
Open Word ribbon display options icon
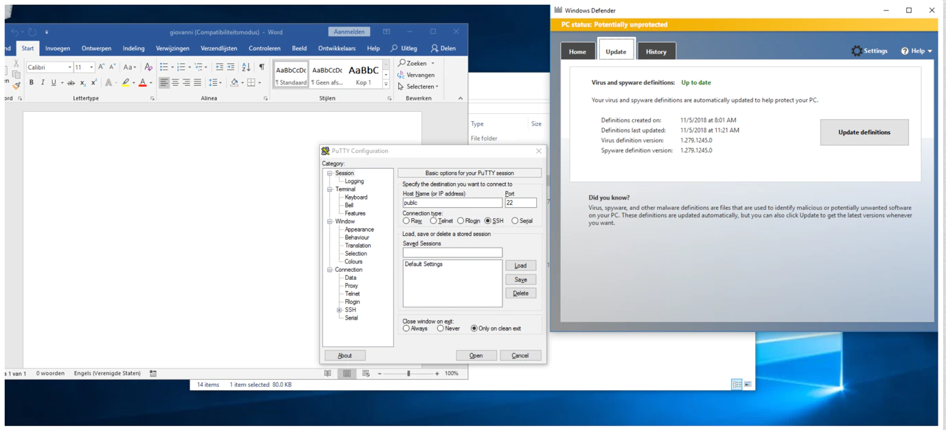click(387, 32)
